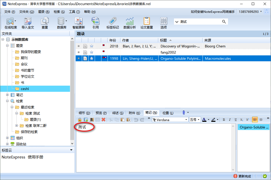271x180 pixels.
Task: Open the font color dropdown arrow
Action: [209, 119]
